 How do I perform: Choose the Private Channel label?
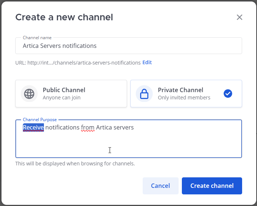[x=180, y=90]
